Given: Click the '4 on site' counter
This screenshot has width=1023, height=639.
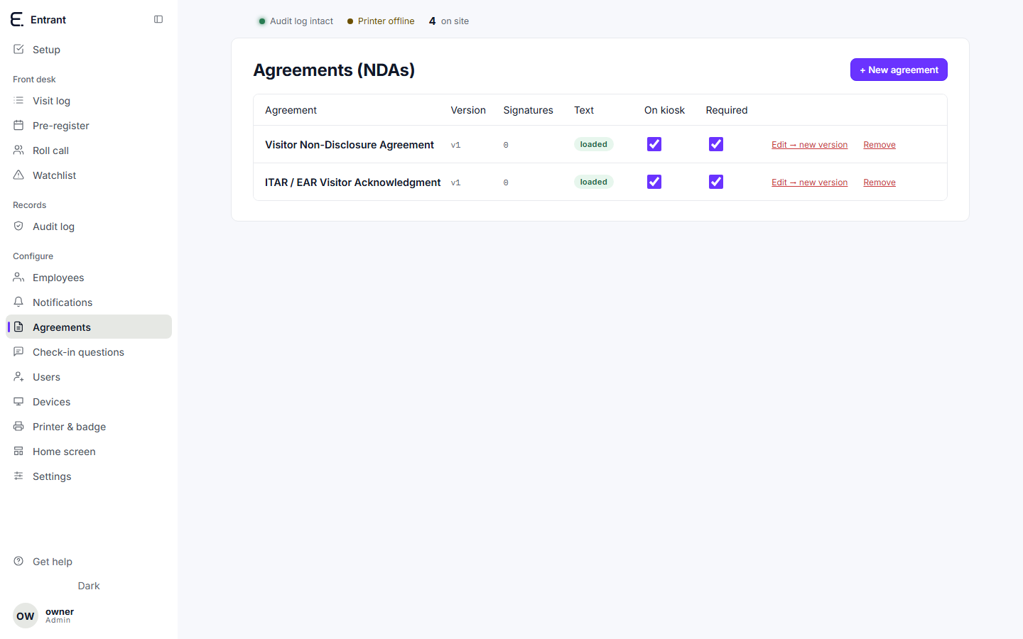Looking at the screenshot, I should tap(449, 21).
